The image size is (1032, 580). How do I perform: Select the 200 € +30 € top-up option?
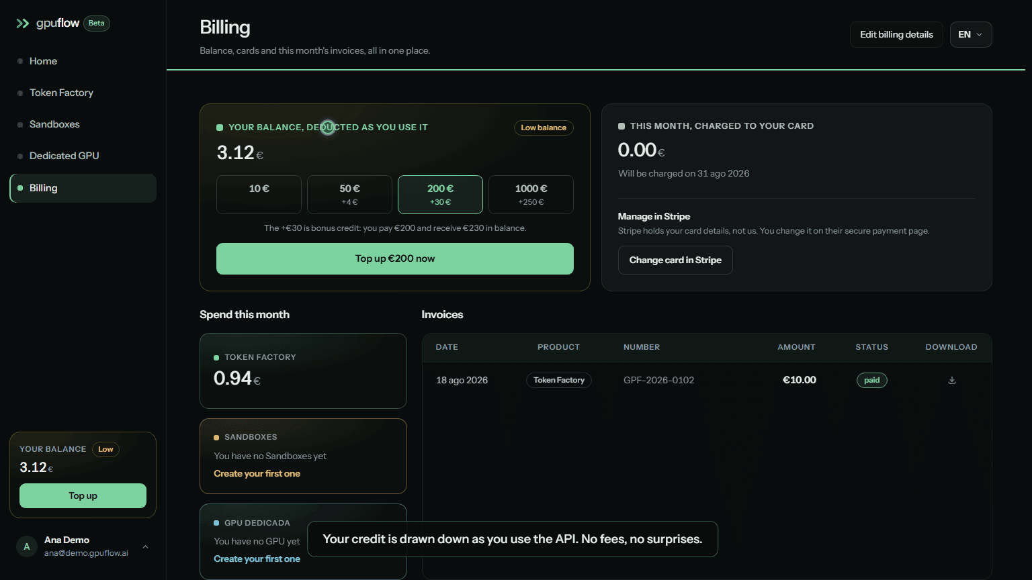(x=440, y=195)
